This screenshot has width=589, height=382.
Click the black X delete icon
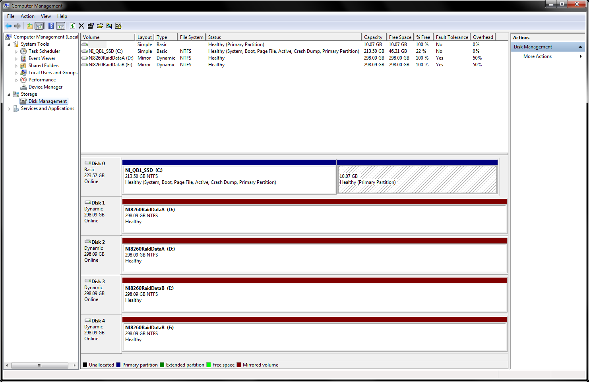[x=81, y=26]
